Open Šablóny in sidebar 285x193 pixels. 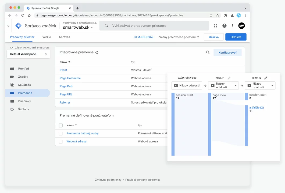coord(28,109)
